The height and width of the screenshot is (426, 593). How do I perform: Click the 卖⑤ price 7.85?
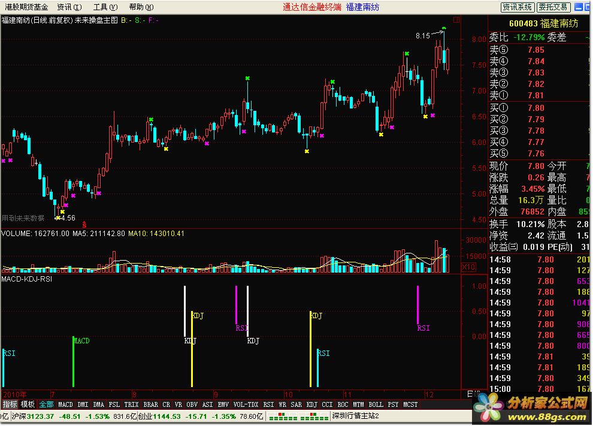coord(536,50)
